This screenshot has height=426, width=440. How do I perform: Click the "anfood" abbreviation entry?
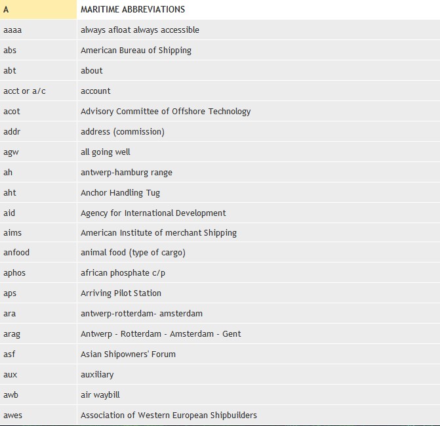coord(16,252)
